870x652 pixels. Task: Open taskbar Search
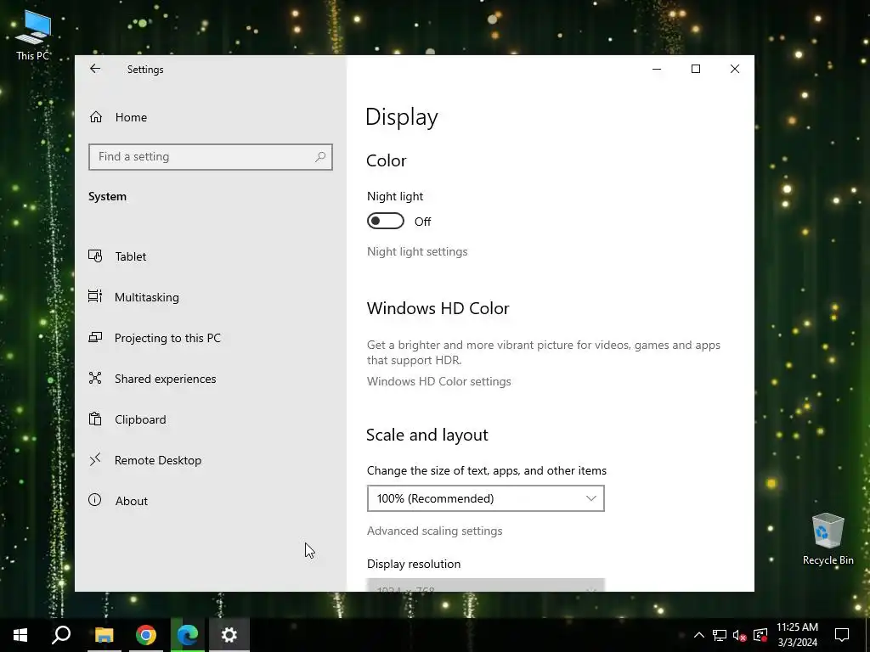(61, 635)
